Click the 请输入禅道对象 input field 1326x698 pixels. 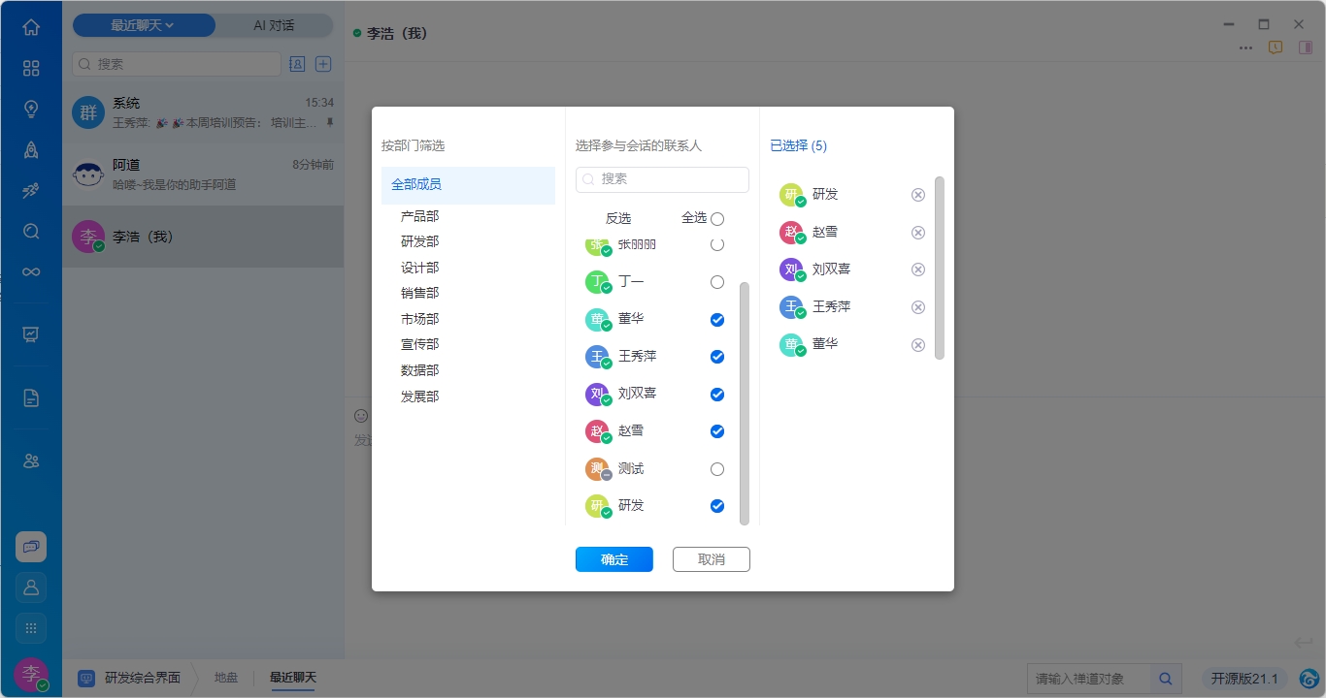pyautogui.click(x=1089, y=679)
